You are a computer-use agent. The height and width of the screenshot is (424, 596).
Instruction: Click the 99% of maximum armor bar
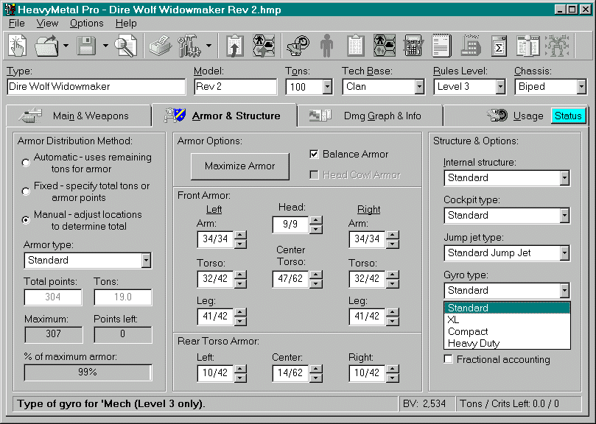[88, 372]
